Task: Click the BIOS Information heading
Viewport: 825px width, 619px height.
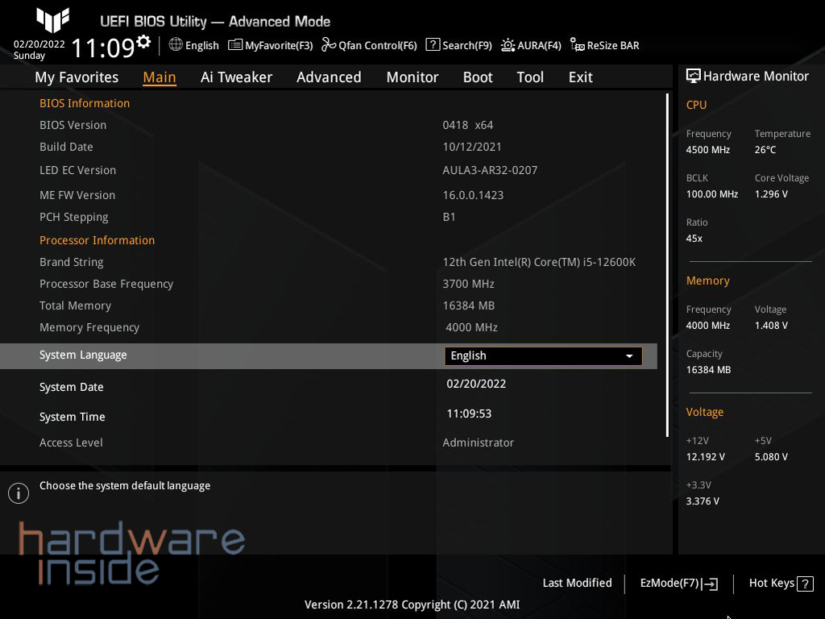Action: [85, 103]
